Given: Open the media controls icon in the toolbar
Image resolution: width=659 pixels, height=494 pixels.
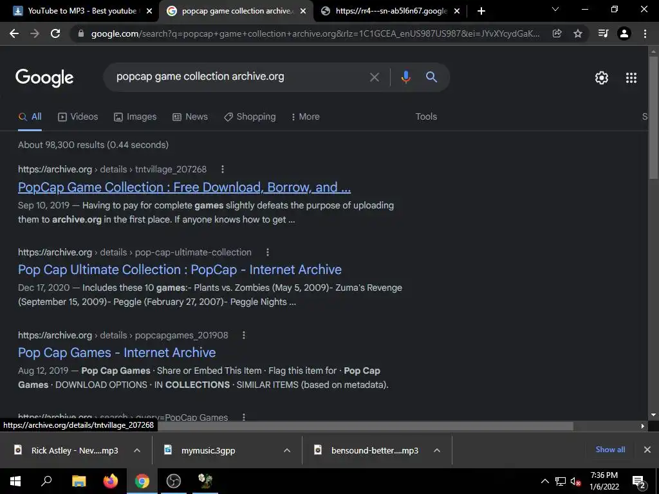Looking at the screenshot, I should coord(603,33).
